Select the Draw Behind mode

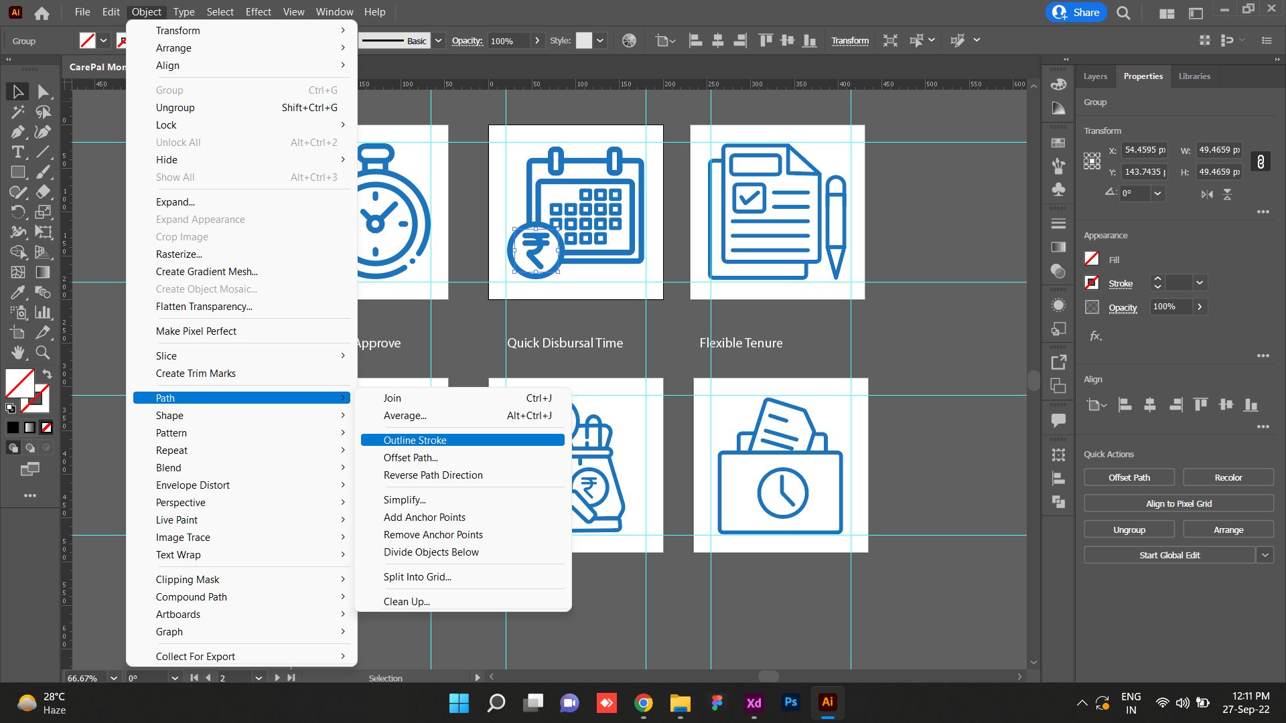tap(30, 448)
